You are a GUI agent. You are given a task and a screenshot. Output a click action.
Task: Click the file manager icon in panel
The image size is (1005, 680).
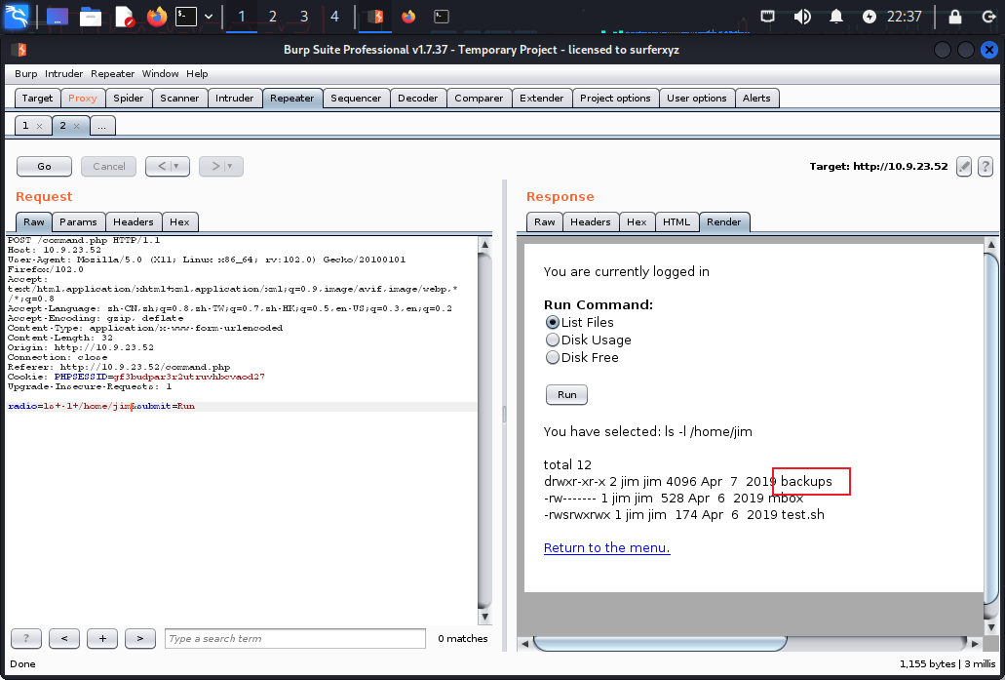(91, 17)
